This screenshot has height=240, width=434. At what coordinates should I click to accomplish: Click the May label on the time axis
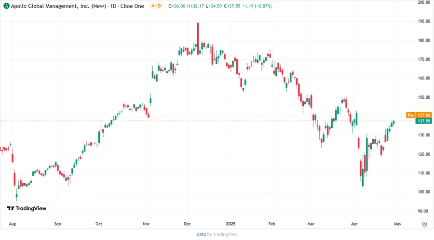point(397,224)
